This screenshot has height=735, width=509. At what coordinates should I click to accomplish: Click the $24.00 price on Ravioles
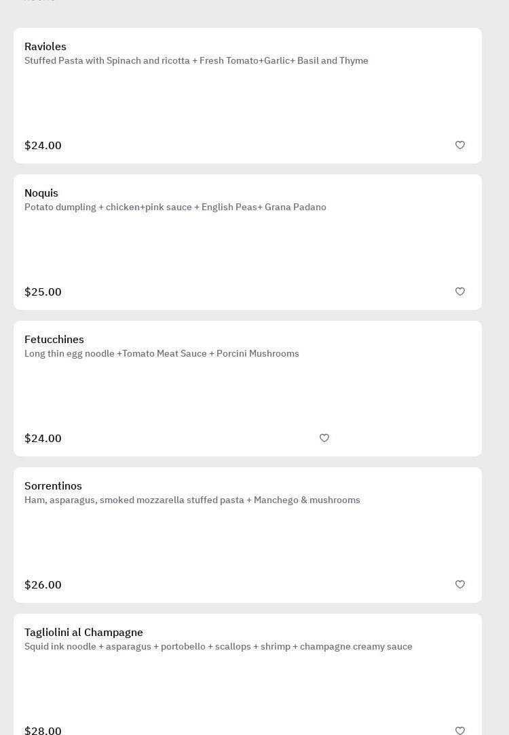click(43, 146)
